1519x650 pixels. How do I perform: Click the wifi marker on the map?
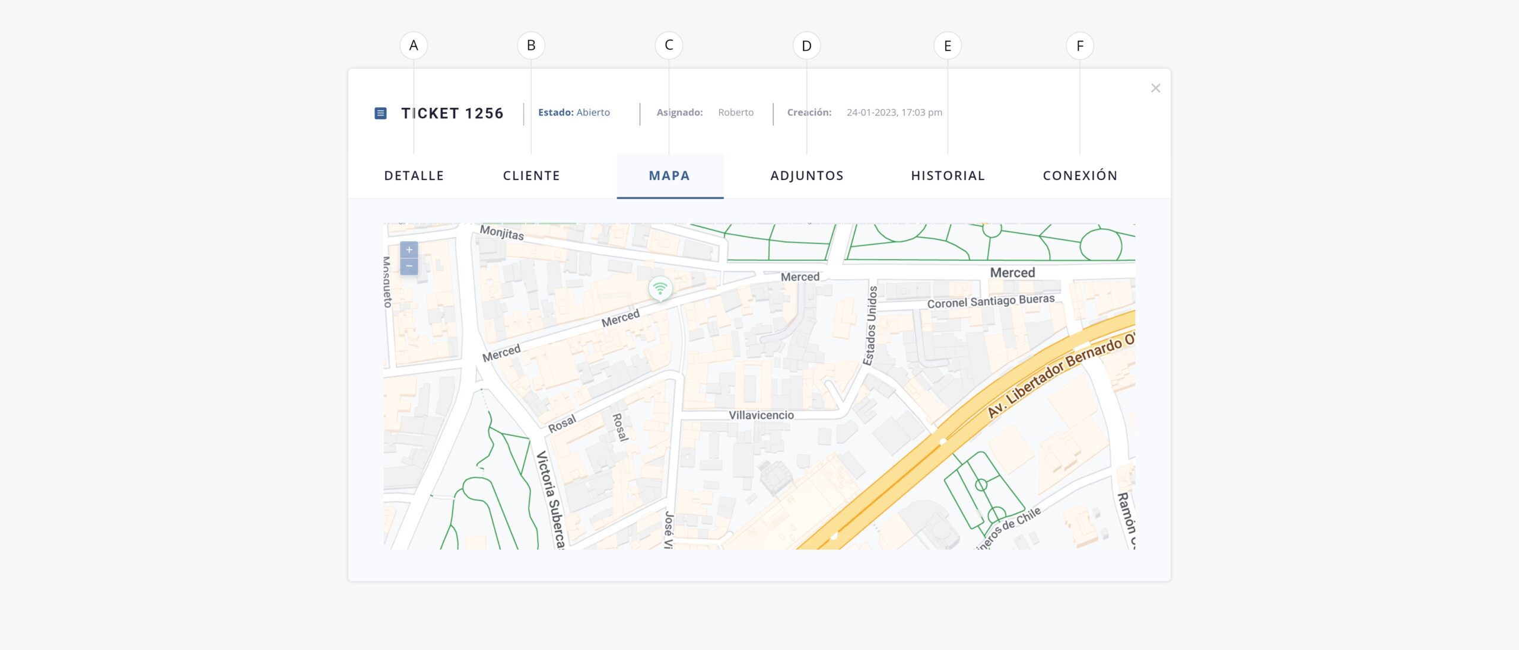(660, 289)
